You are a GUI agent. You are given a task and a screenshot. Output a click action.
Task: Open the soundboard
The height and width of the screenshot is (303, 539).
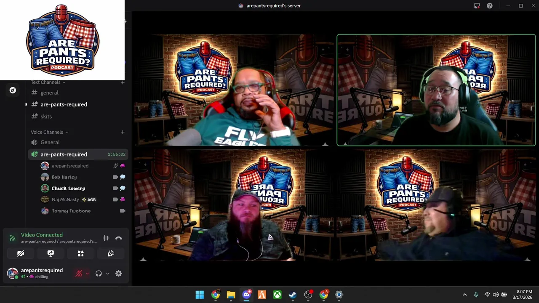111,254
